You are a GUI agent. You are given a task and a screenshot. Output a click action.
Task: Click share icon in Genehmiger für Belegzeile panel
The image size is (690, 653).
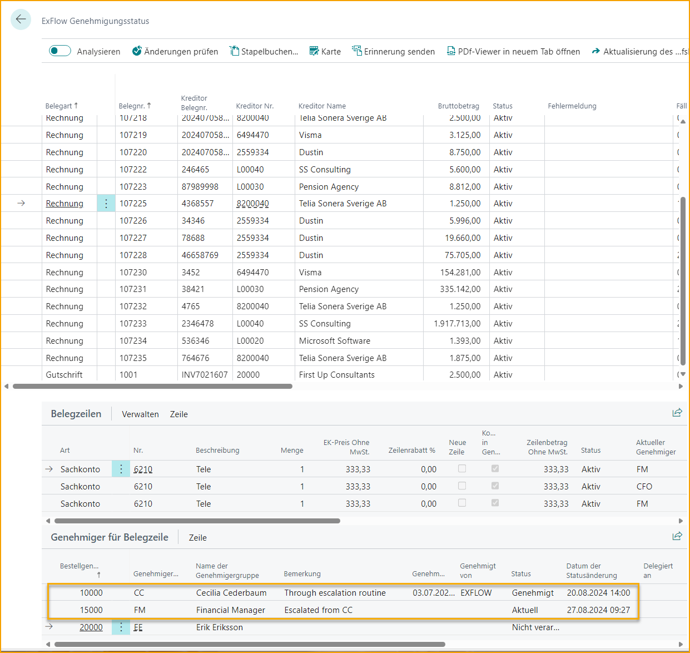677,536
